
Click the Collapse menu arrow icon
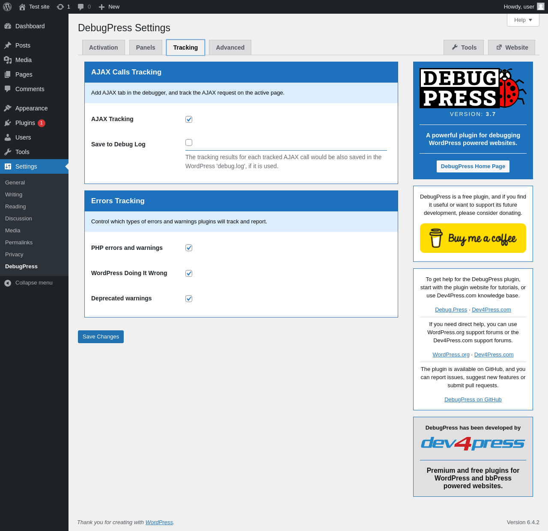click(8, 283)
